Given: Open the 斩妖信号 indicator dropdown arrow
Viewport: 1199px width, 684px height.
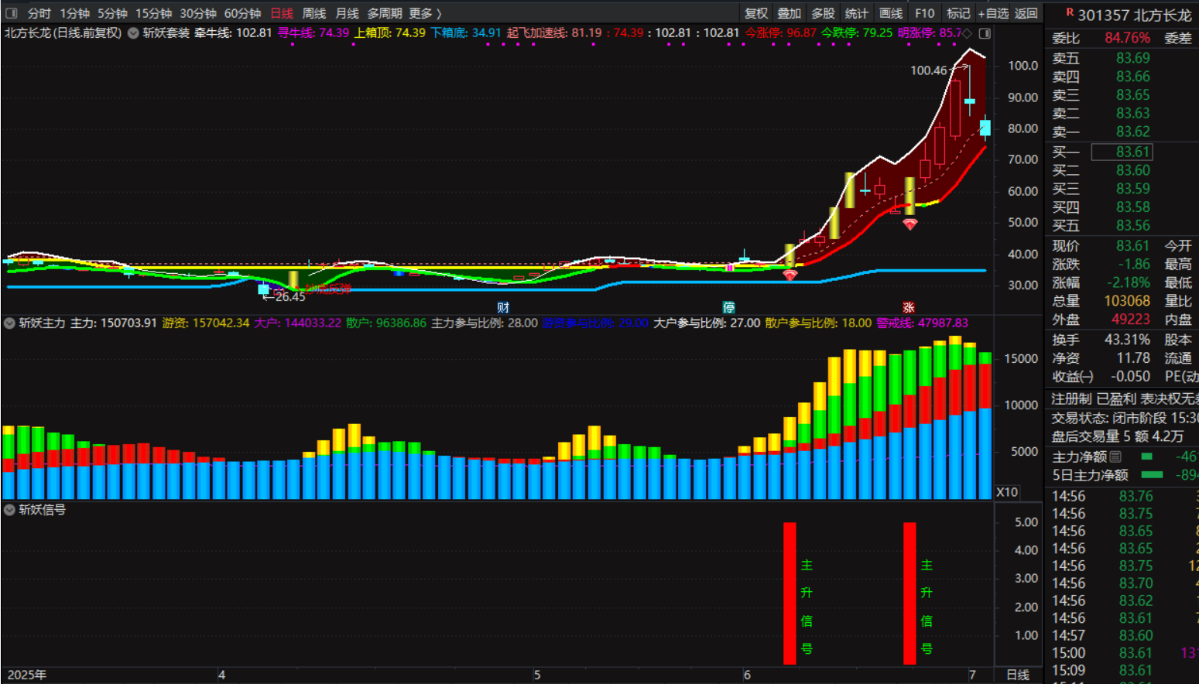Looking at the screenshot, I should 10,510.
